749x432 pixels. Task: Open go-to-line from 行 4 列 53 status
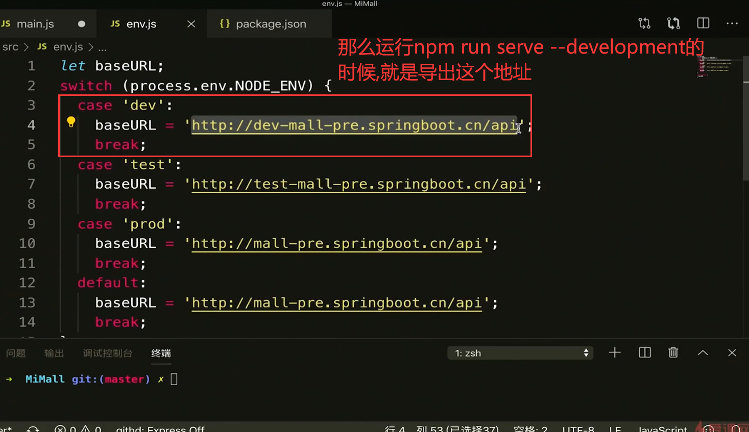(442, 429)
